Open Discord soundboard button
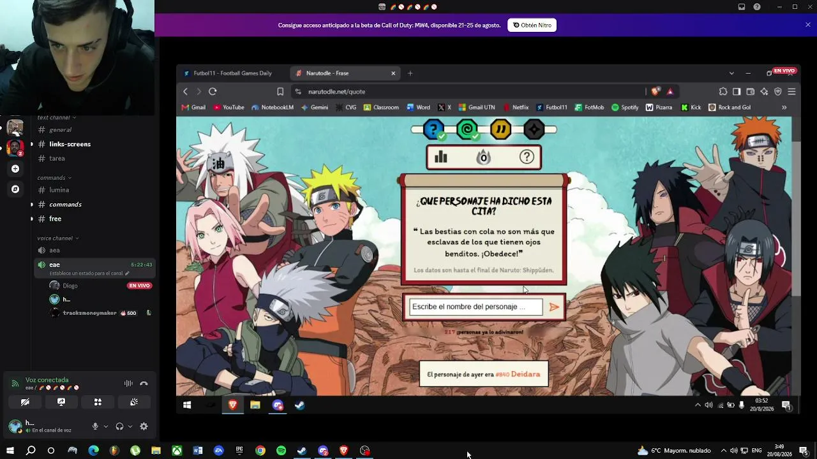 click(x=134, y=402)
